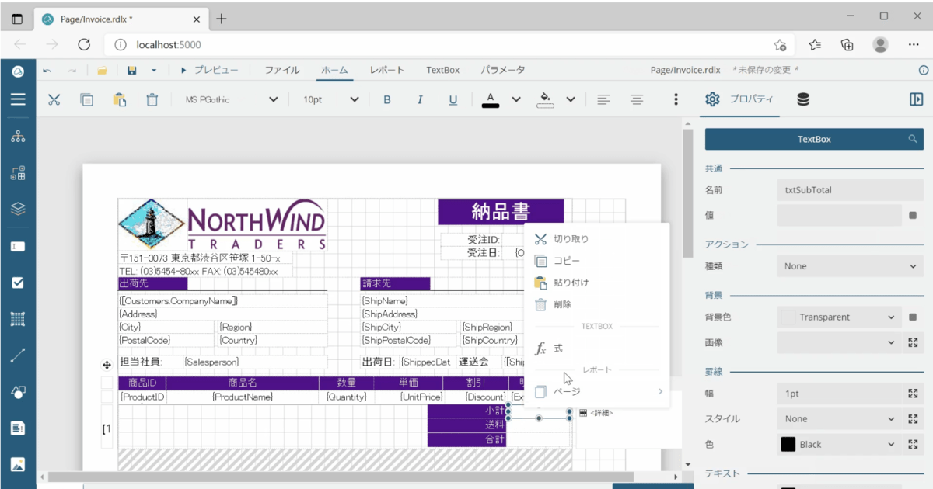Click the trash Delete icon in toolbar
Viewport: 933px width, 489px height.
pos(152,99)
